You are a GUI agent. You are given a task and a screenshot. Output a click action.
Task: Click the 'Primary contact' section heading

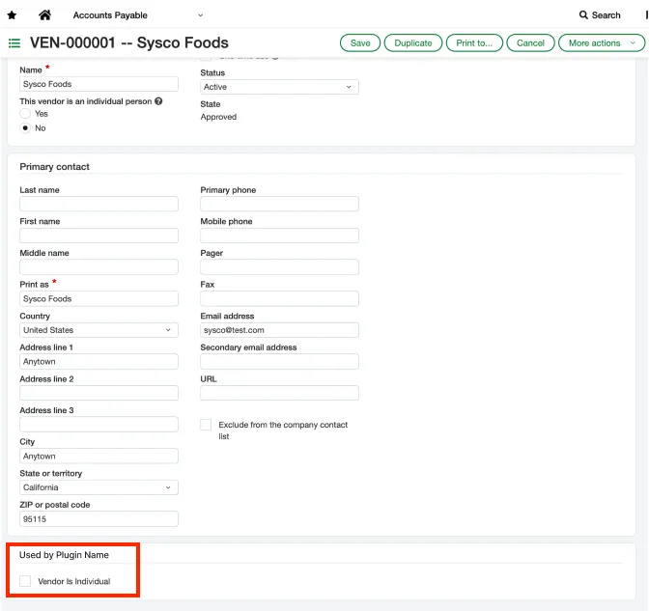[x=55, y=167]
